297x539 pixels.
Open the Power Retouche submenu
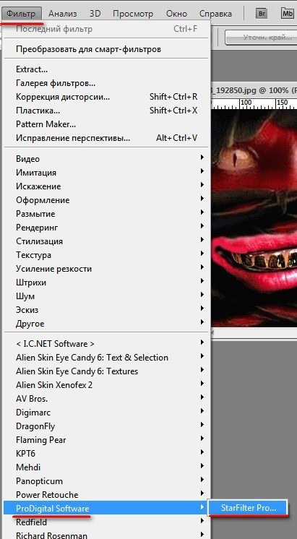(x=106, y=495)
